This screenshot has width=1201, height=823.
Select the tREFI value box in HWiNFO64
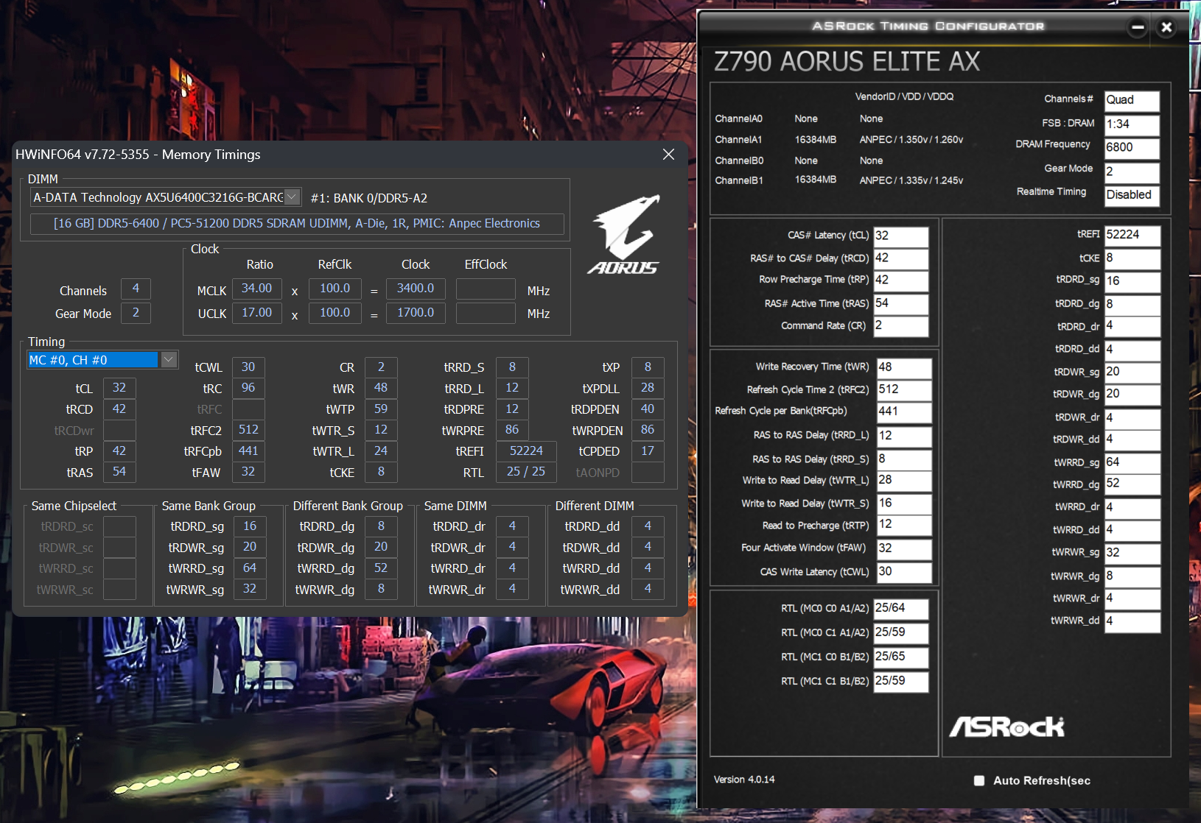(526, 451)
